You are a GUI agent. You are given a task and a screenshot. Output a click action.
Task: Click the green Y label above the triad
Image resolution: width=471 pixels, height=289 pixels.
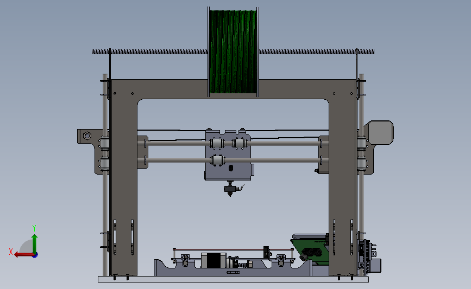coord(34,228)
